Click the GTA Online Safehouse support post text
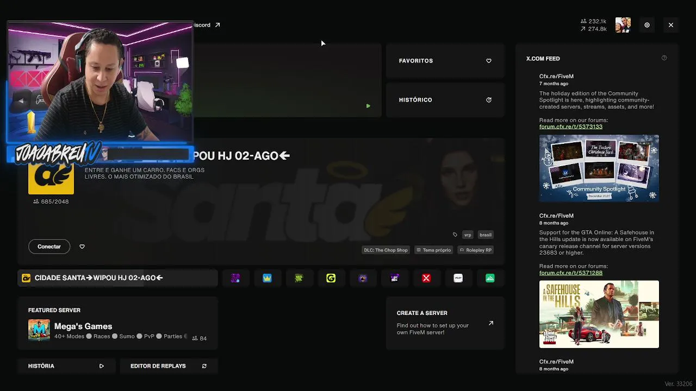Image resolution: width=696 pixels, height=391 pixels. point(597,242)
